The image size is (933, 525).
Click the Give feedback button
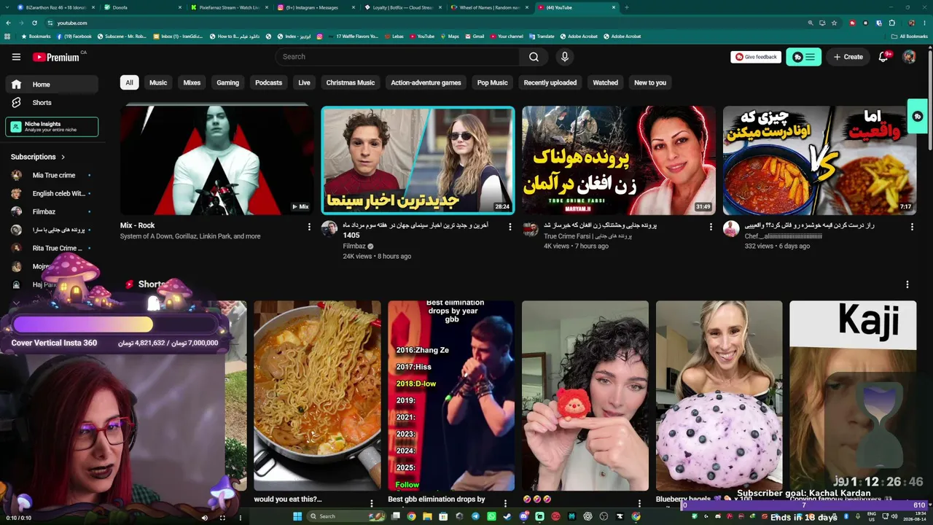[x=756, y=57]
